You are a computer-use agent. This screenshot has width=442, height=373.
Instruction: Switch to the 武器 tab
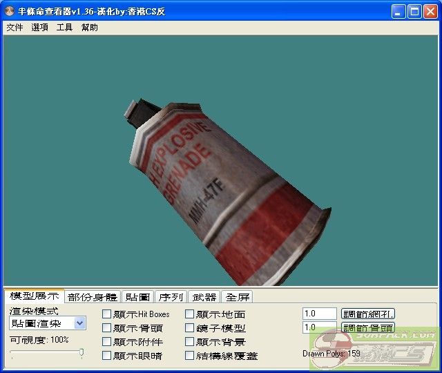tap(204, 297)
